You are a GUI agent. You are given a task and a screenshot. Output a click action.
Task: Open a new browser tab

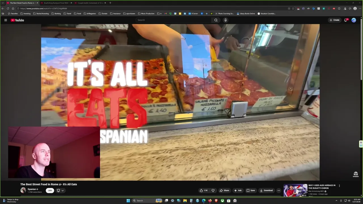[x=110, y=3]
